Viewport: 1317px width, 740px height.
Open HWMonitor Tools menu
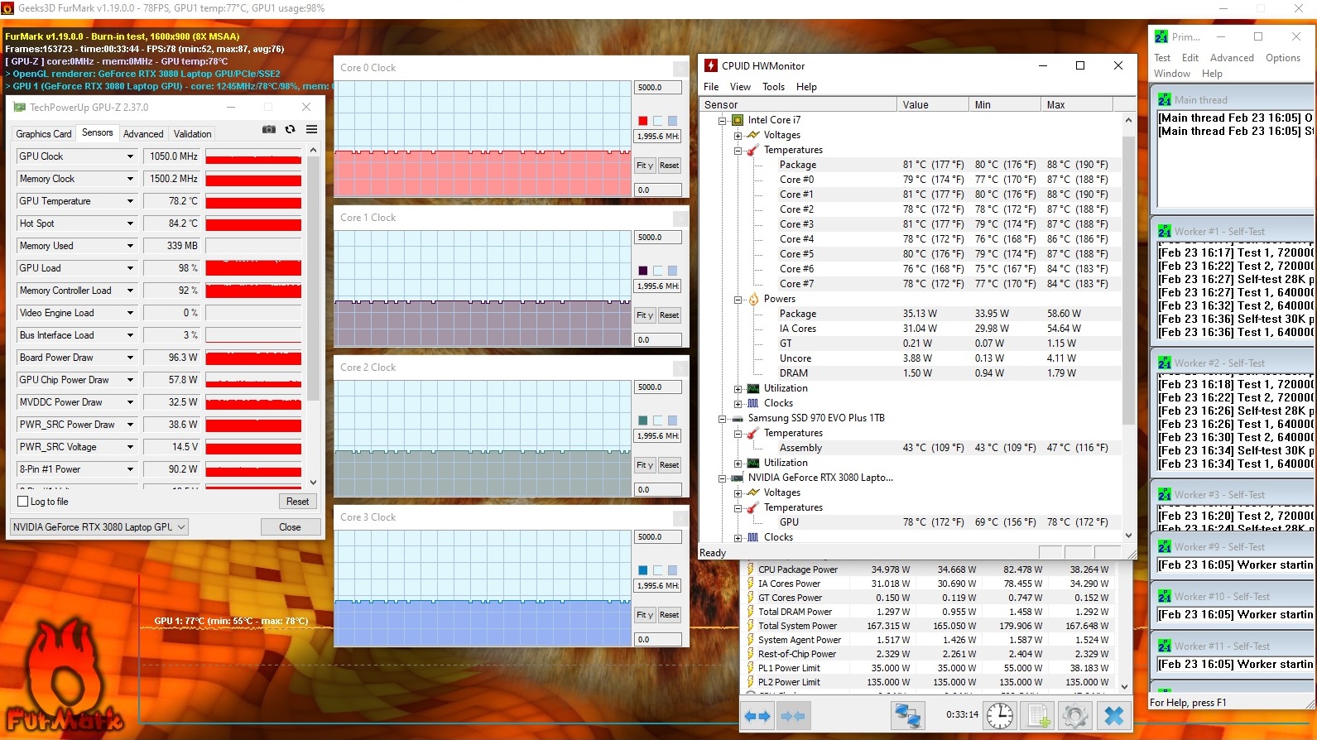tap(773, 87)
